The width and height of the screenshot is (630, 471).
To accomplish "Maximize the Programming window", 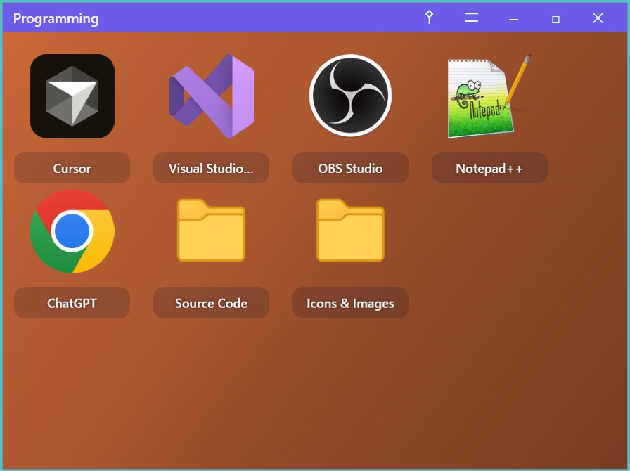I will click(555, 19).
